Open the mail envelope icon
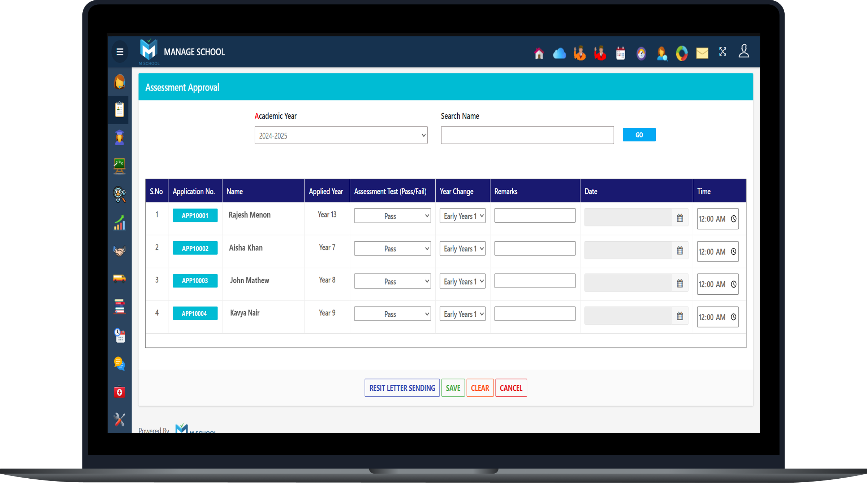The width and height of the screenshot is (867, 483). (702, 53)
